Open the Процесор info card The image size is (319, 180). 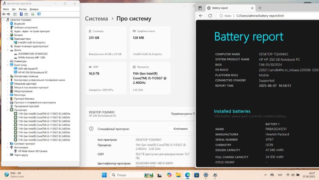coord(150,78)
